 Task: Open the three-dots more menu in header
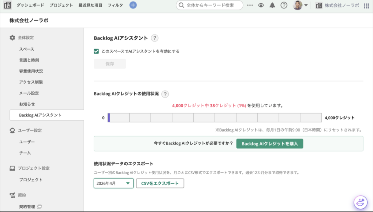tap(250, 5)
